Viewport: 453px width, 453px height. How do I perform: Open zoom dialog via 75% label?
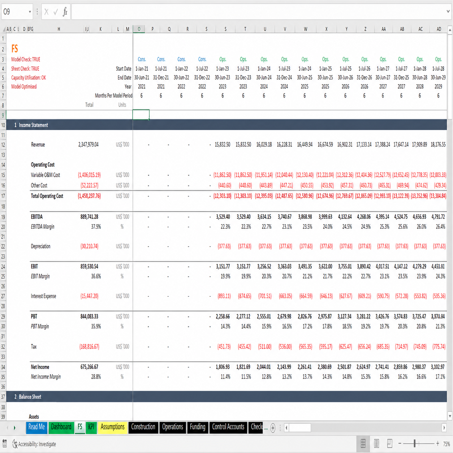coord(447,444)
